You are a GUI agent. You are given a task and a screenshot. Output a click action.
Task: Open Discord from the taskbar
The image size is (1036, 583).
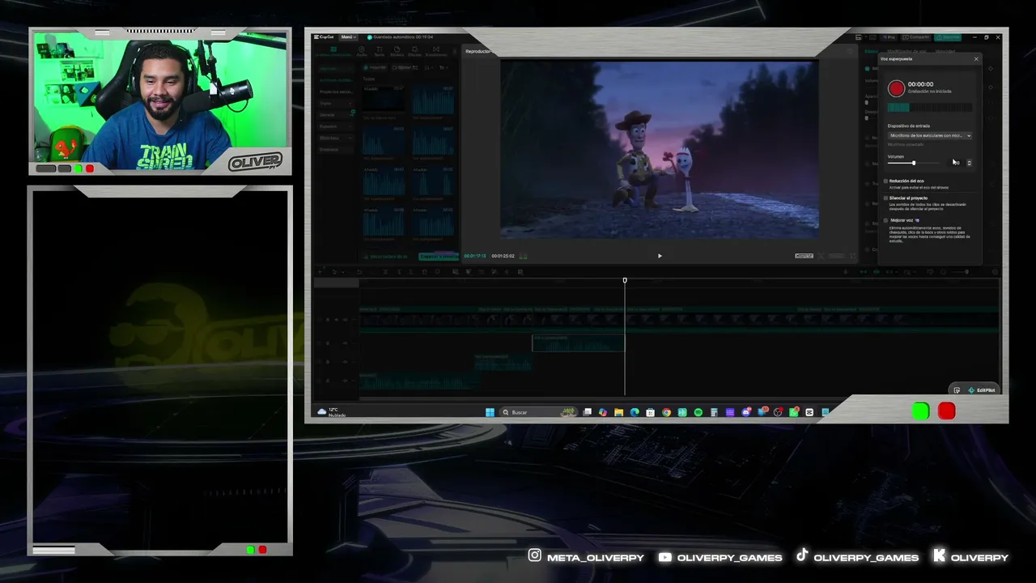[x=746, y=412]
